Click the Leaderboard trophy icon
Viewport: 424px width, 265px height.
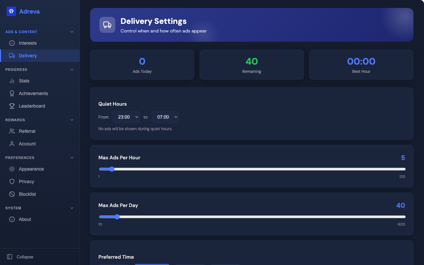(x=12, y=106)
